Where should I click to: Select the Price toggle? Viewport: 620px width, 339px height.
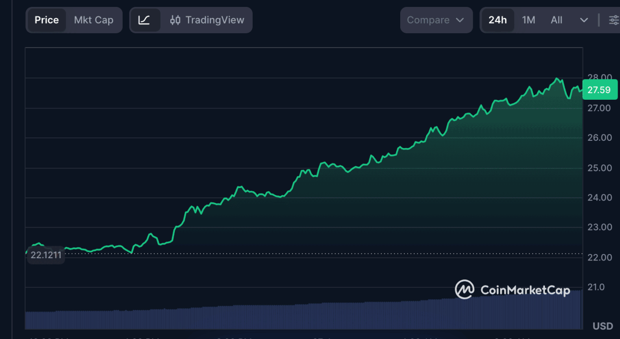point(47,20)
